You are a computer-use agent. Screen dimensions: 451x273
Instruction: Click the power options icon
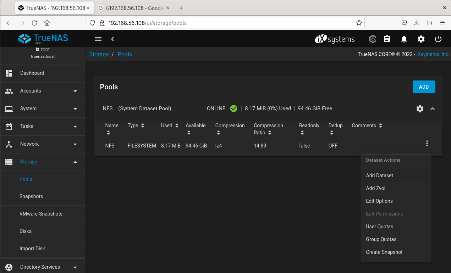point(438,39)
